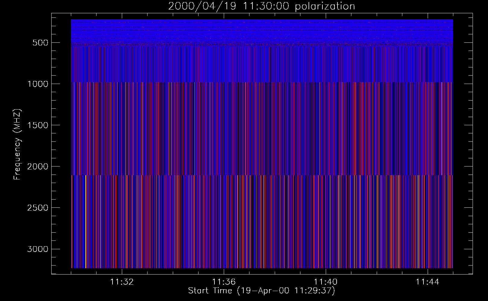Click the plot title '2000/04/19 11:30:00 polarization'
This screenshot has height=301, width=488.
[261, 6]
